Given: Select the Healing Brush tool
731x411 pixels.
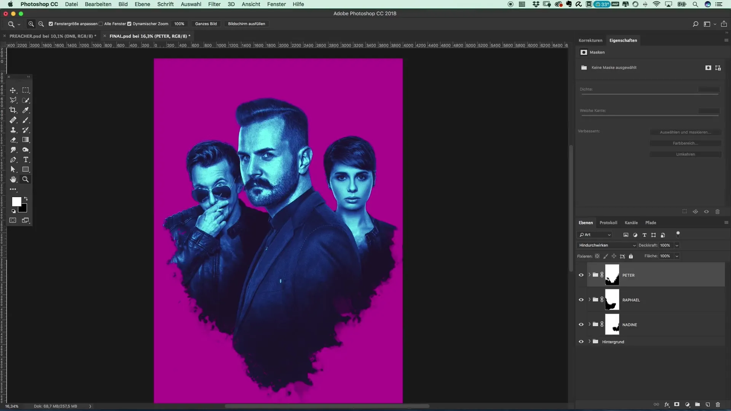Looking at the screenshot, I should click(x=13, y=120).
